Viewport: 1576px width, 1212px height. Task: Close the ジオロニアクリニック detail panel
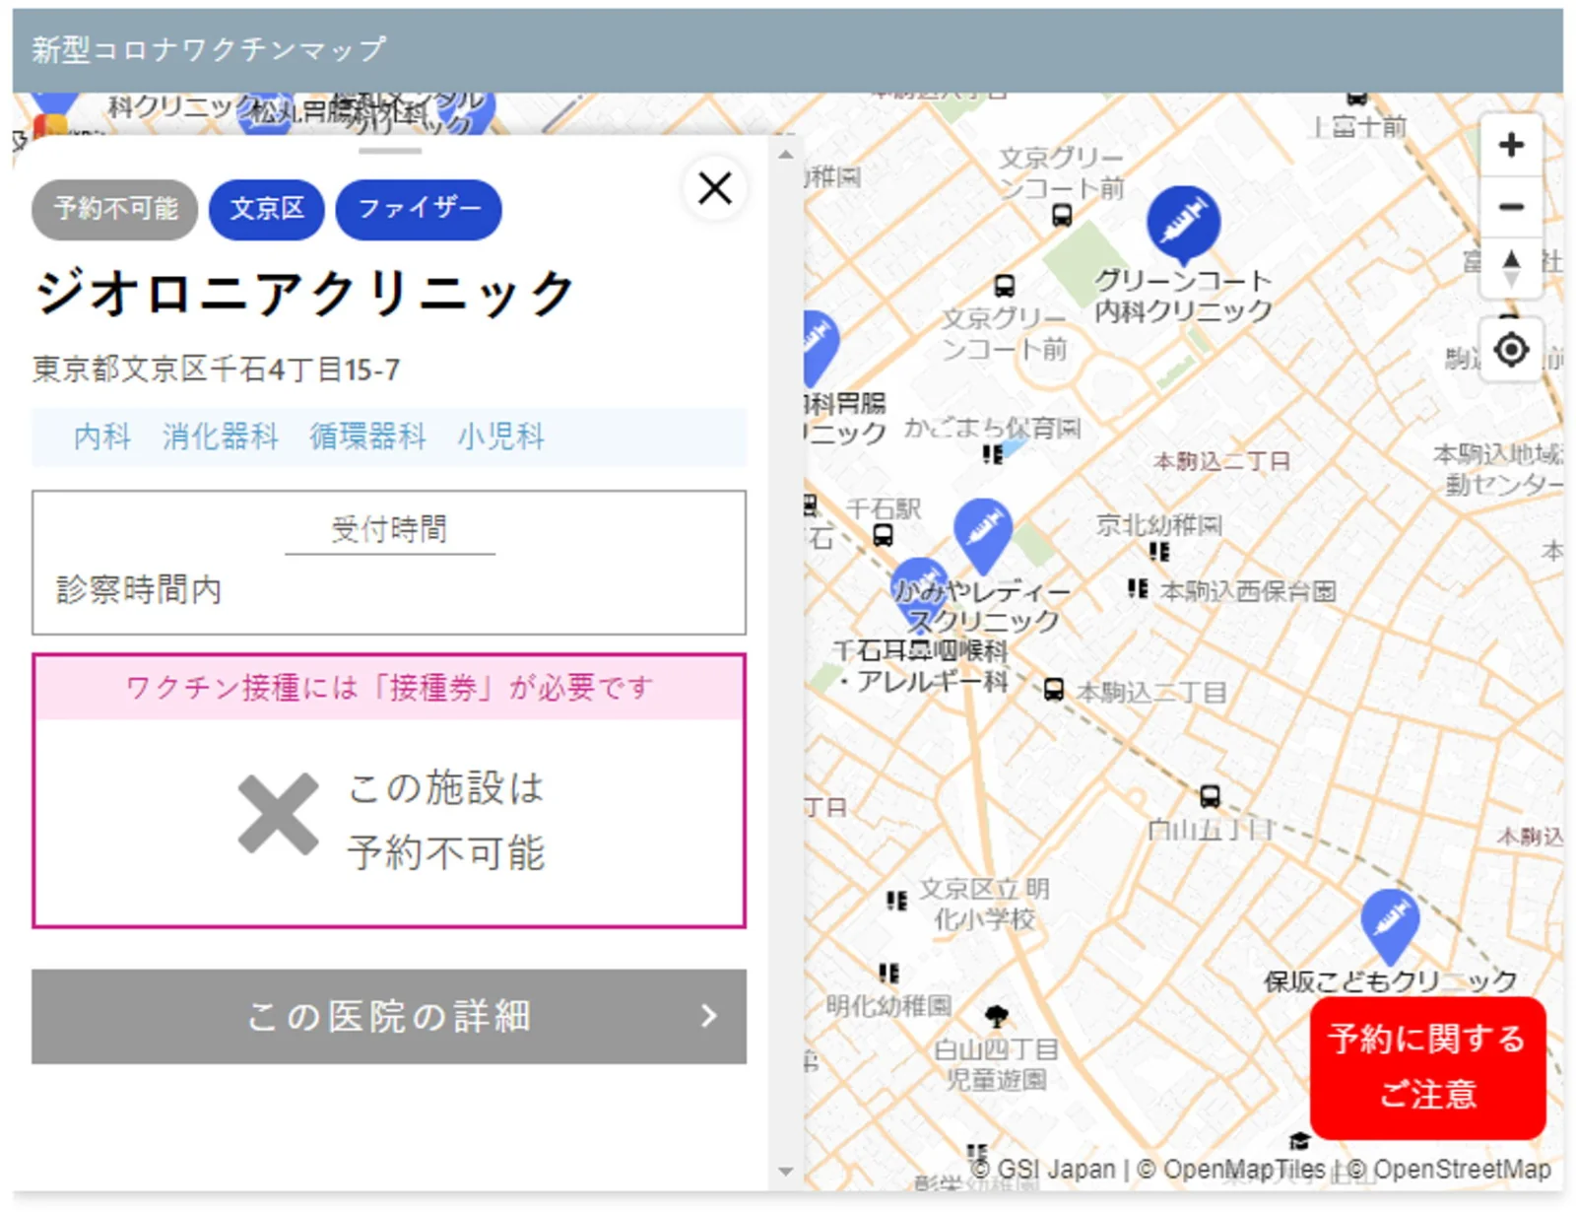coord(714,187)
